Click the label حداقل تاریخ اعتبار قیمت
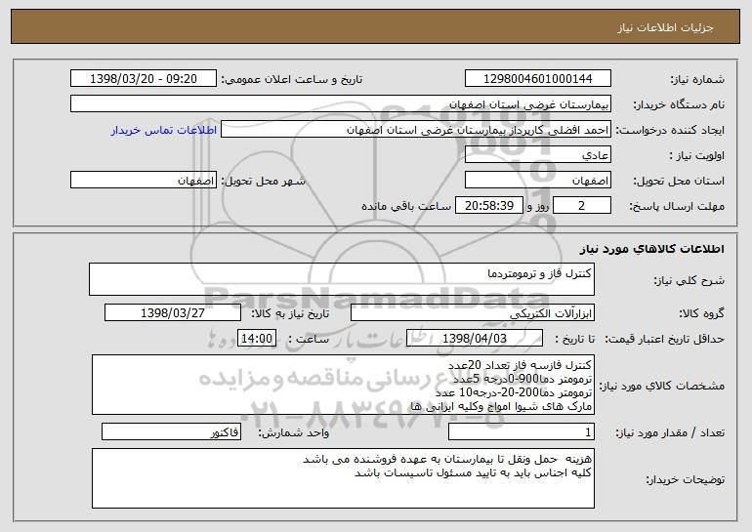Screen dimensions: 752x532 point(665,339)
